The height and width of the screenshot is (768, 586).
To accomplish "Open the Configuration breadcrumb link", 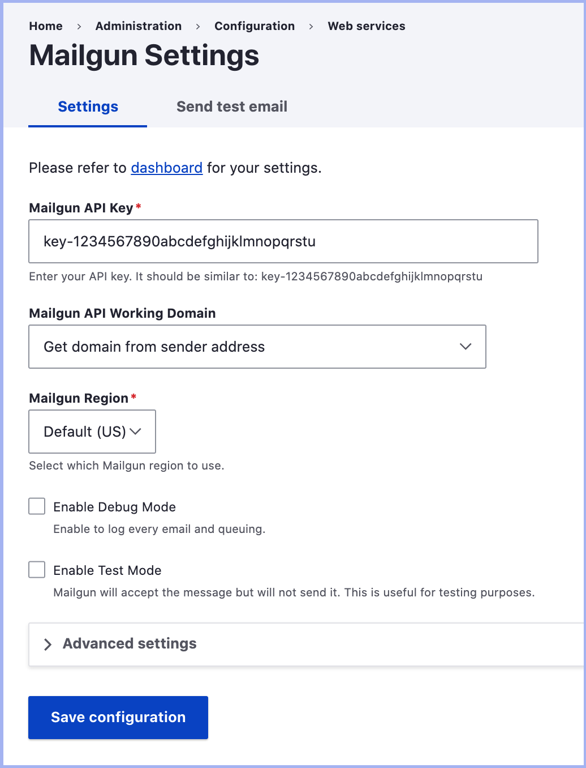I will pos(254,26).
